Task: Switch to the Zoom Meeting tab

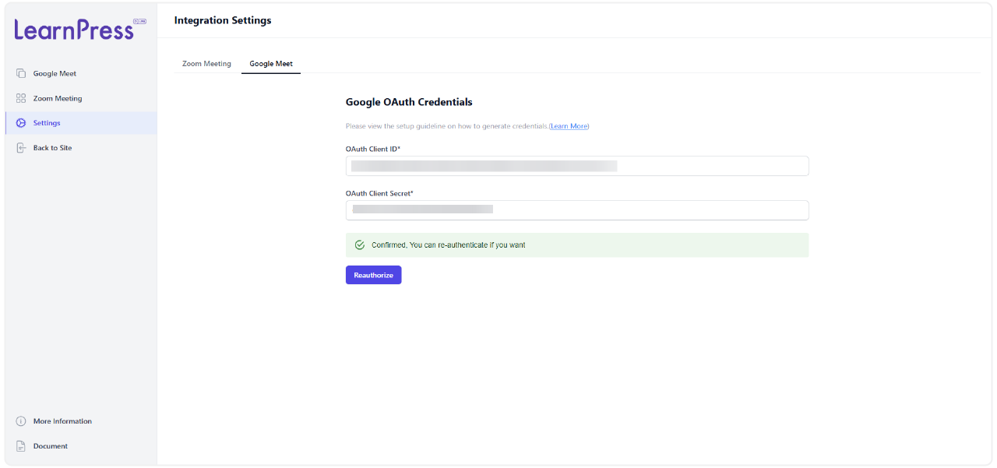Action: (206, 64)
